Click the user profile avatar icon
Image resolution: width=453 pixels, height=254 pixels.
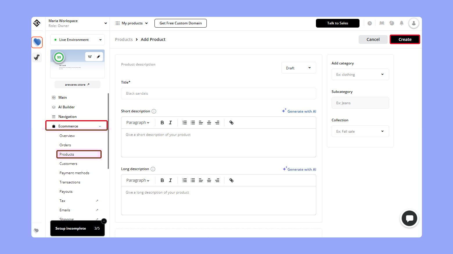click(414, 23)
